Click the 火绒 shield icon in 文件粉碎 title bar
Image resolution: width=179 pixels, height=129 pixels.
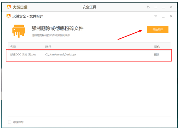tap(9, 16)
